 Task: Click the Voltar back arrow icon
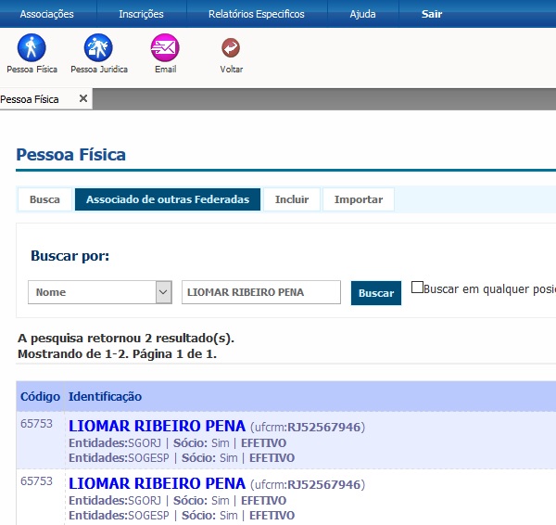click(231, 48)
